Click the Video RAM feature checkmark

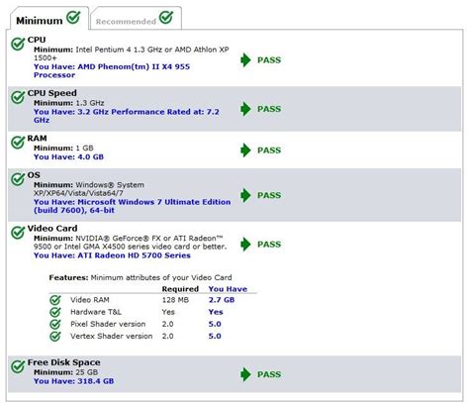55,300
